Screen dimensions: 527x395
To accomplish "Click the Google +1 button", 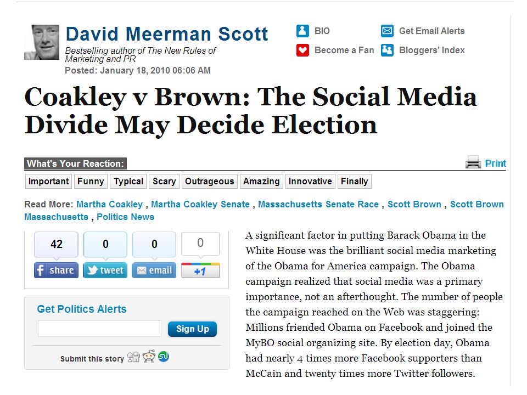I will click(201, 270).
